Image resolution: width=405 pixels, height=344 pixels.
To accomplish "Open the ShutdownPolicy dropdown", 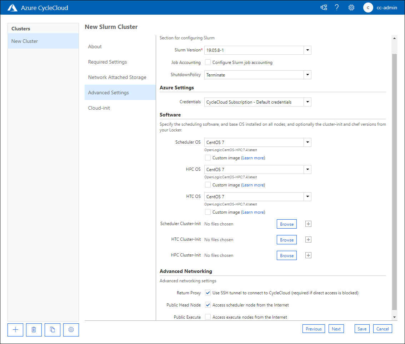I will click(307, 75).
